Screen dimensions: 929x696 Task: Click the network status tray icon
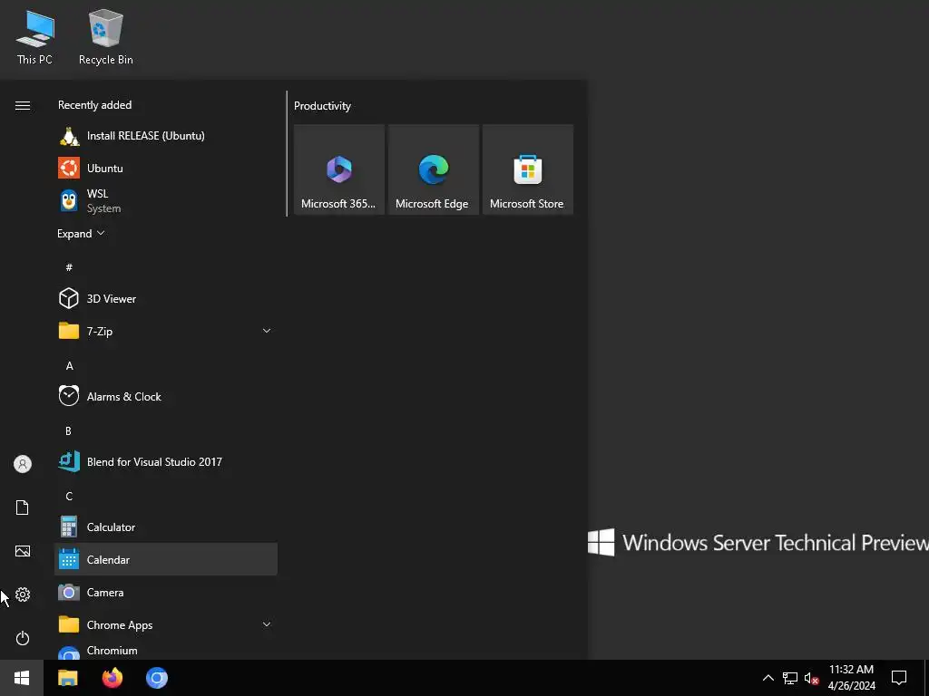(790, 678)
